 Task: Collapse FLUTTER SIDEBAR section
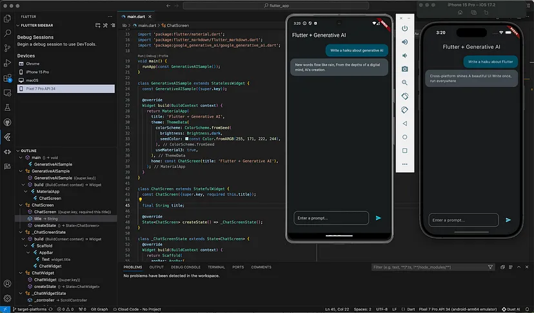point(18,26)
